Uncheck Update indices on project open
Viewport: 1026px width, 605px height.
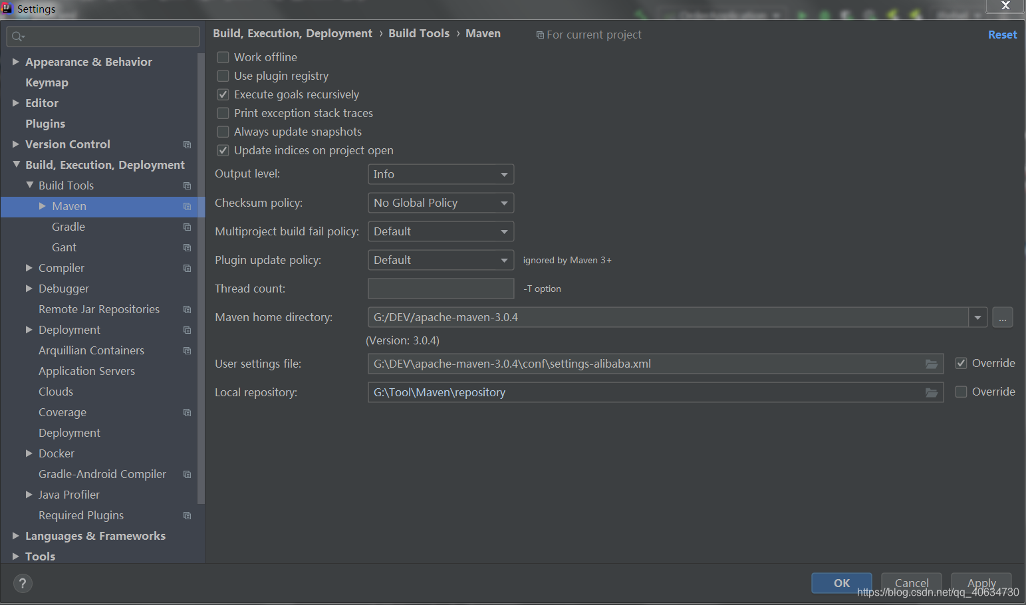coord(223,150)
